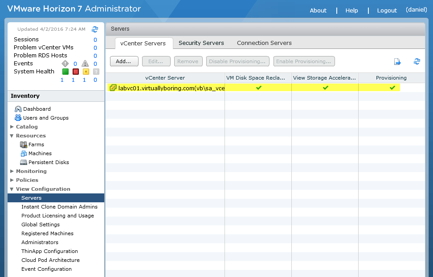
Task: Click the VM Disk Space Reclamation checkmark
Action: pos(259,88)
